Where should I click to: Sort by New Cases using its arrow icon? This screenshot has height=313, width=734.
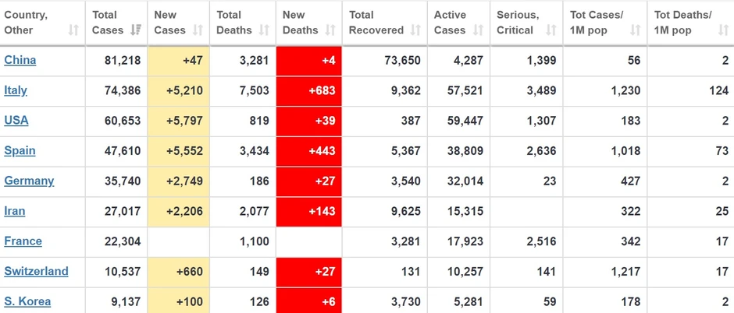[198, 30]
